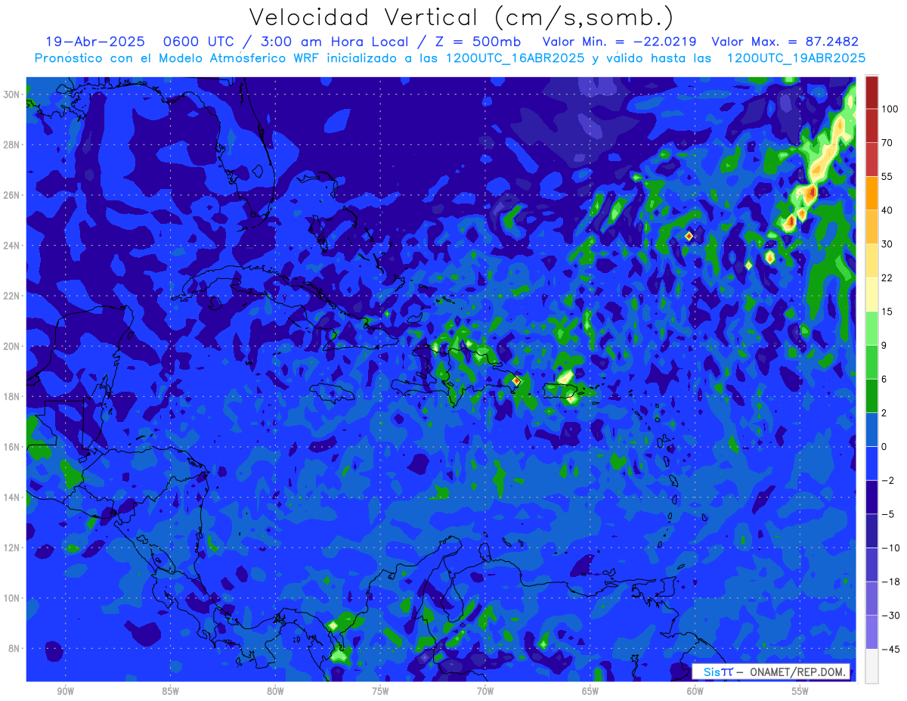Click the "10N" latitude label
907x701 pixels.
pyautogui.click(x=12, y=598)
